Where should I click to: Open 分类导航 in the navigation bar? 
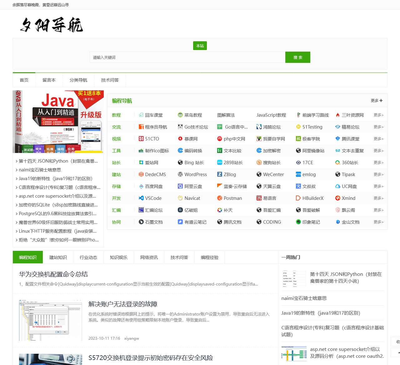(x=78, y=80)
